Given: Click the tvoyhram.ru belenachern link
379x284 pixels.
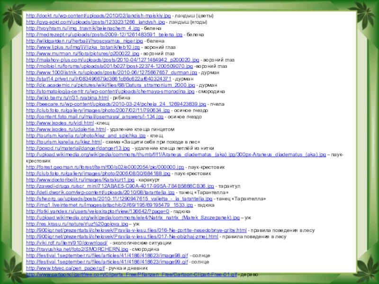Looking at the screenshot, I should (x=82, y=28).
